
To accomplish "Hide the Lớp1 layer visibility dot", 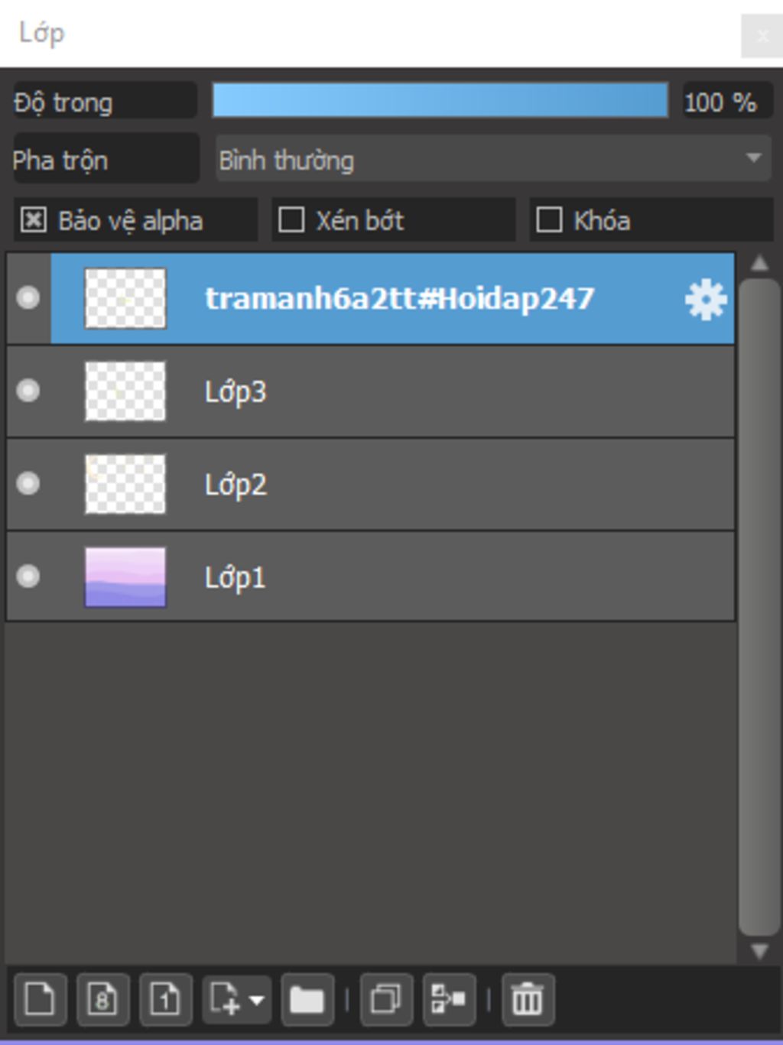I will (x=28, y=576).
